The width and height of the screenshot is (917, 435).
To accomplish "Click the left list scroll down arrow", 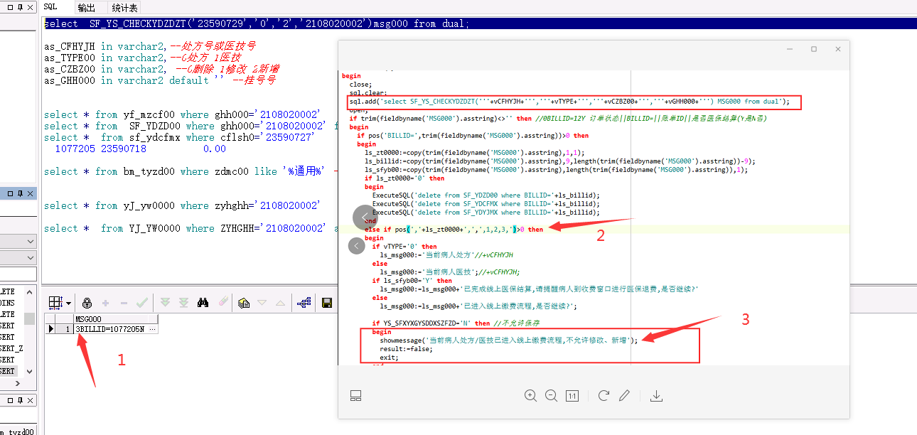I will 30,372.
